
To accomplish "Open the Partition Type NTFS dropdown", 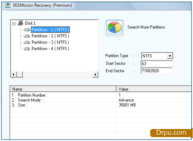I will click(x=170, y=56).
